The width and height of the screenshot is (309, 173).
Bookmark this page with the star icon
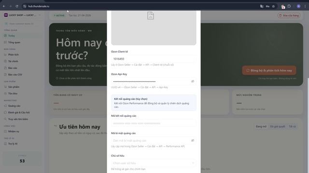(x=273, y=6)
